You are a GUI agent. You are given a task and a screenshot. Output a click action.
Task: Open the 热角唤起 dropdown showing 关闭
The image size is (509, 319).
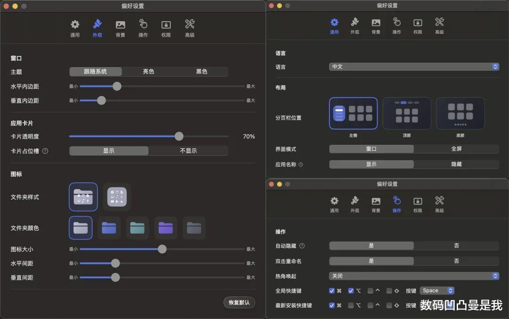pos(414,276)
